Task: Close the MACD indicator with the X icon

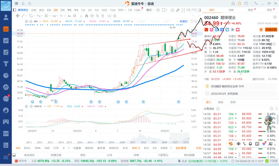Action: coord(31,106)
